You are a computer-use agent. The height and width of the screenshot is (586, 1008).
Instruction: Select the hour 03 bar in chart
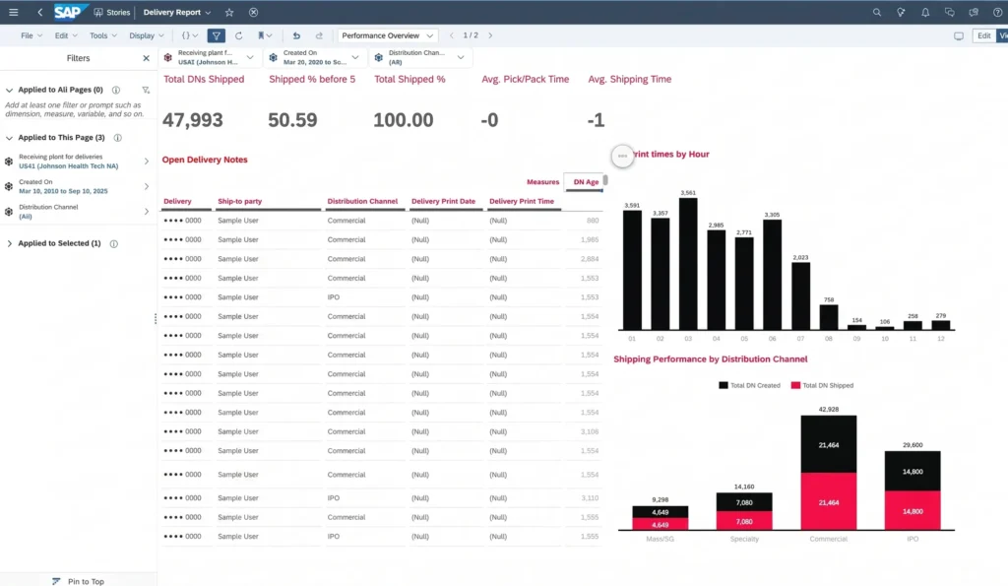pos(688,264)
